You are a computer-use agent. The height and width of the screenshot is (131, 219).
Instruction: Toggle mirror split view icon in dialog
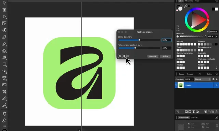(128, 56)
